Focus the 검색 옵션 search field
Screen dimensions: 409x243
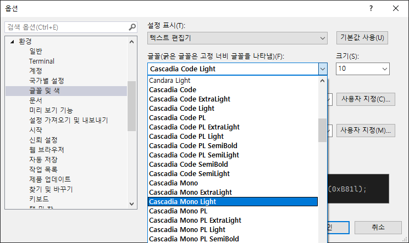pos(67,27)
